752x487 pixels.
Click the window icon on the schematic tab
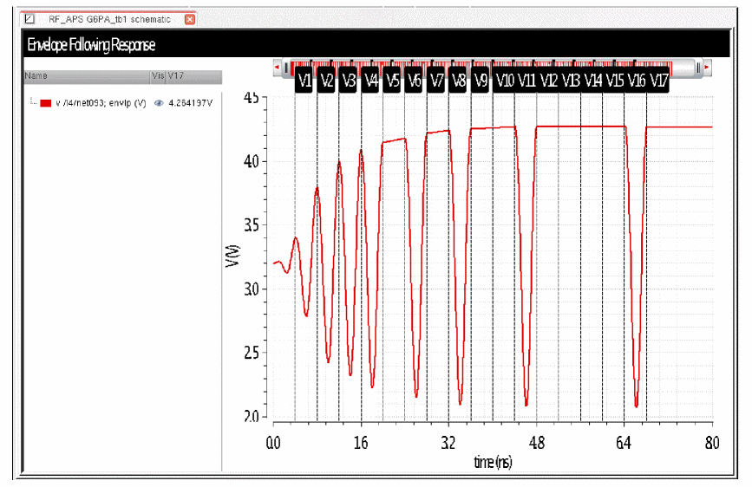click(29, 19)
